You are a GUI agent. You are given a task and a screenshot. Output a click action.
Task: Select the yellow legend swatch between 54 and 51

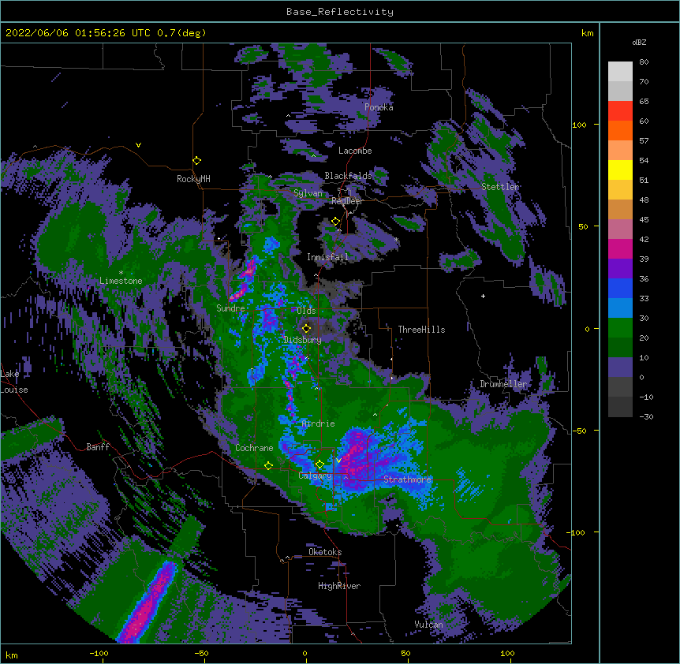pos(620,170)
